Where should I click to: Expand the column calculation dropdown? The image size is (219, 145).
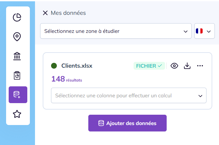(x=128, y=96)
